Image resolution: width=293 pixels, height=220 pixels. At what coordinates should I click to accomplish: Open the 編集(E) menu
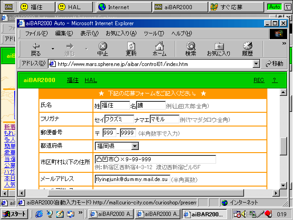[64, 33]
